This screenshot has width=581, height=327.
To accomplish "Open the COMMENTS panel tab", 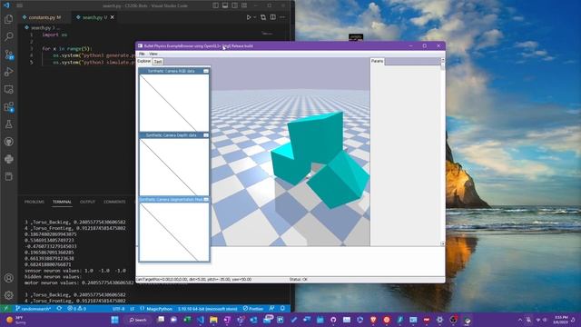I will point(114,202).
